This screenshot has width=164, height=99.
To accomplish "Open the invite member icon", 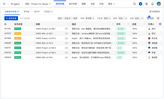I will pyautogui.click(x=146, y=4).
